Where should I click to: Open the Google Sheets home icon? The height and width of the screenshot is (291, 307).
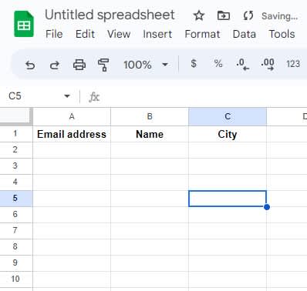24,24
